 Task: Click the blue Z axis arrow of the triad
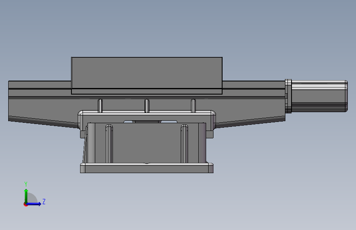(x=34, y=204)
